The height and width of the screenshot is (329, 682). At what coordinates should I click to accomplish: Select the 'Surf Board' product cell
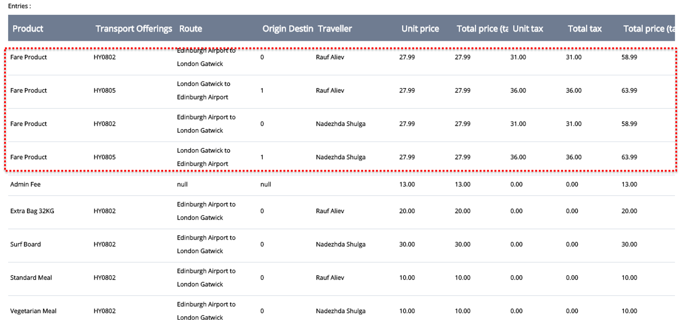(26, 244)
